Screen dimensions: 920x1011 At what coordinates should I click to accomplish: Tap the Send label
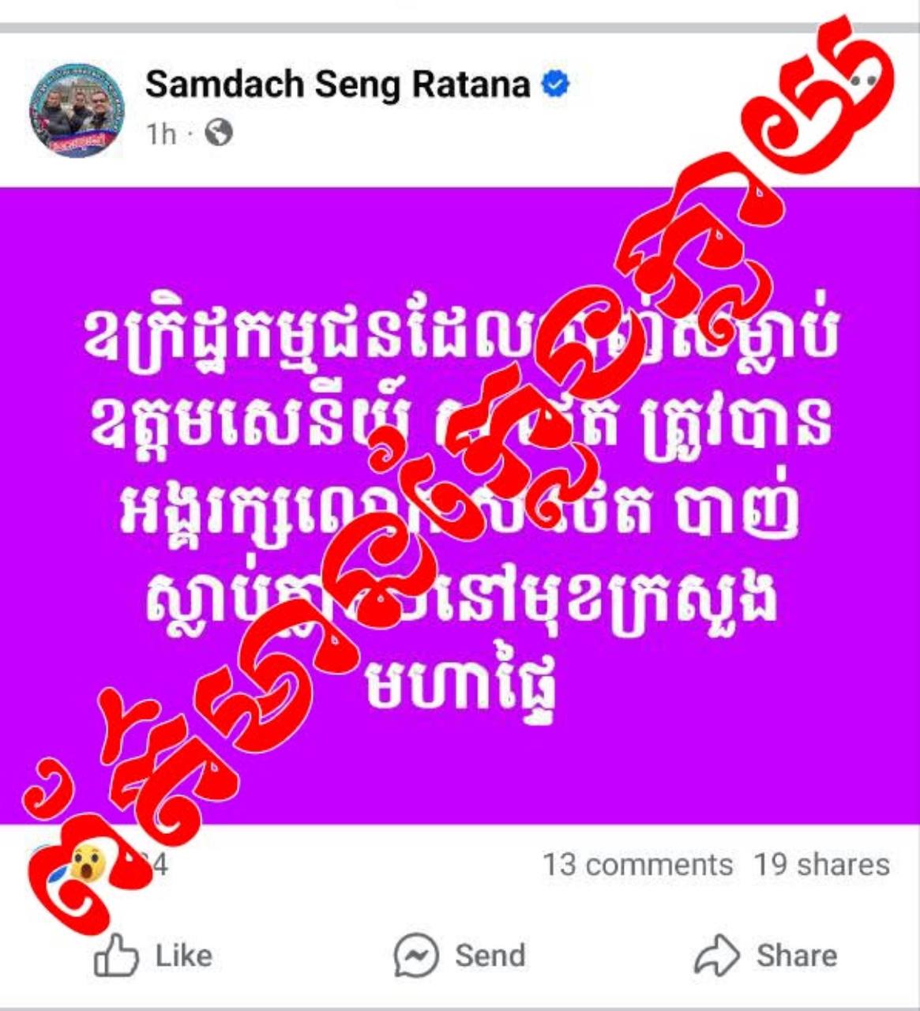[x=490, y=956]
